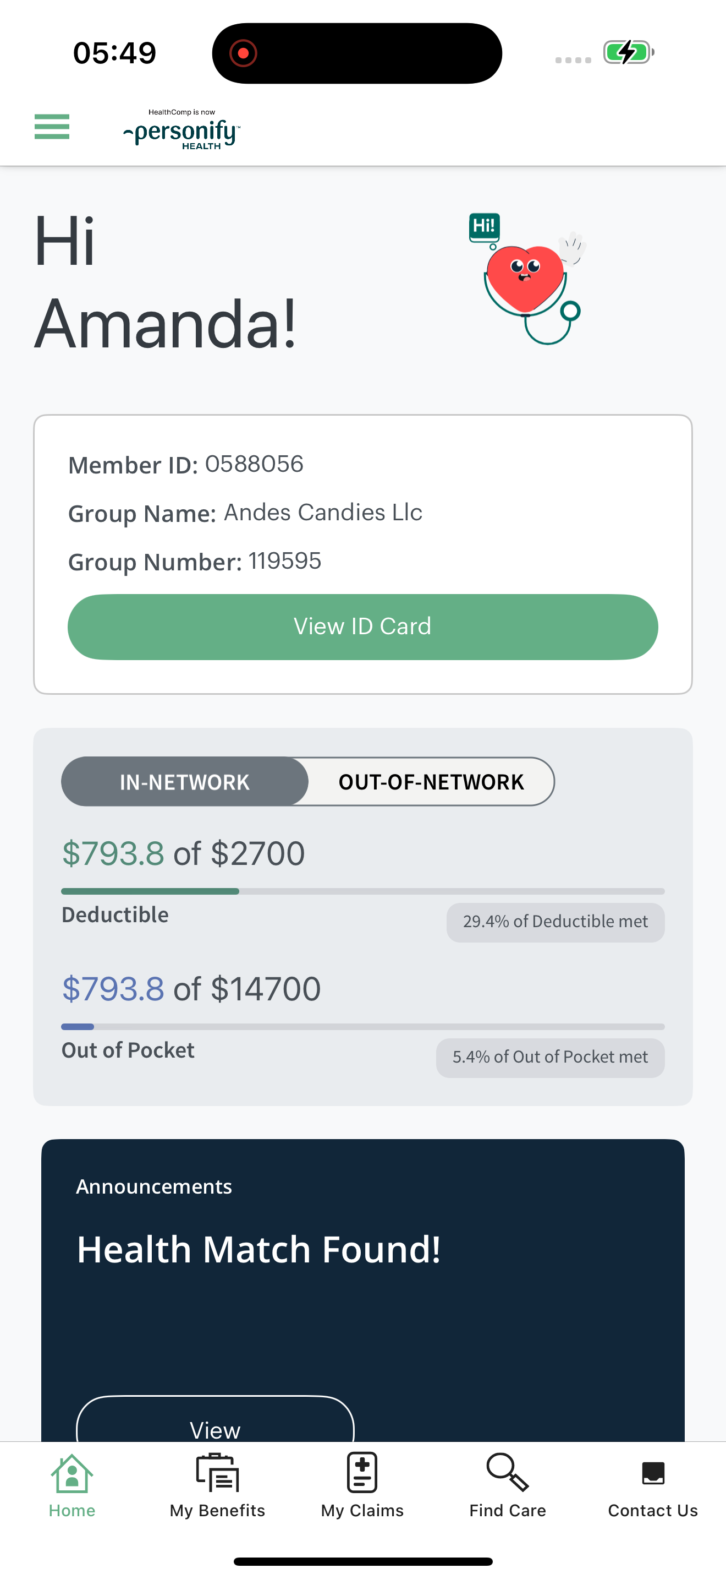Tap the Personify Health logo
This screenshot has height=1579, width=726.
click(182, 129)
